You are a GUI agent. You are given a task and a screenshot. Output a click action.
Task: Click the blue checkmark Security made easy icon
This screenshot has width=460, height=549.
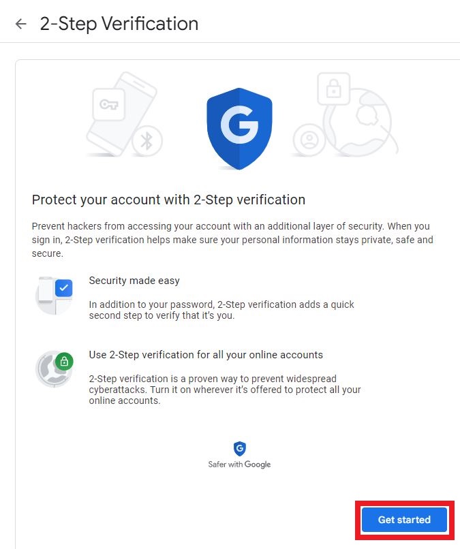(x=63, y=287)
